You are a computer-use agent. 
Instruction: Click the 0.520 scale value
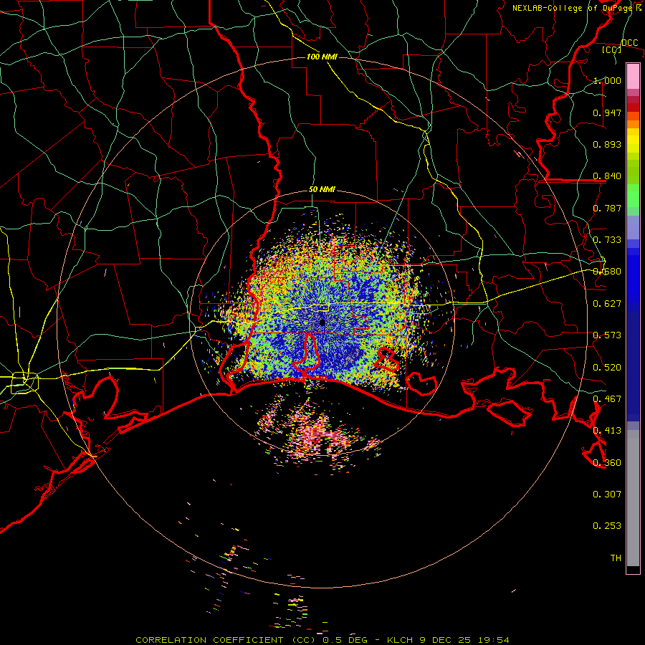pos(607,368)
